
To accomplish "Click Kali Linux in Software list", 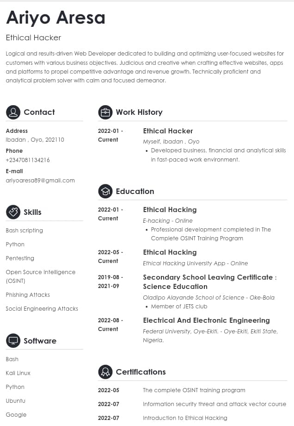I will [18, 373].
